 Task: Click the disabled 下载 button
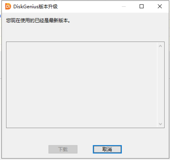click(63, 149)
